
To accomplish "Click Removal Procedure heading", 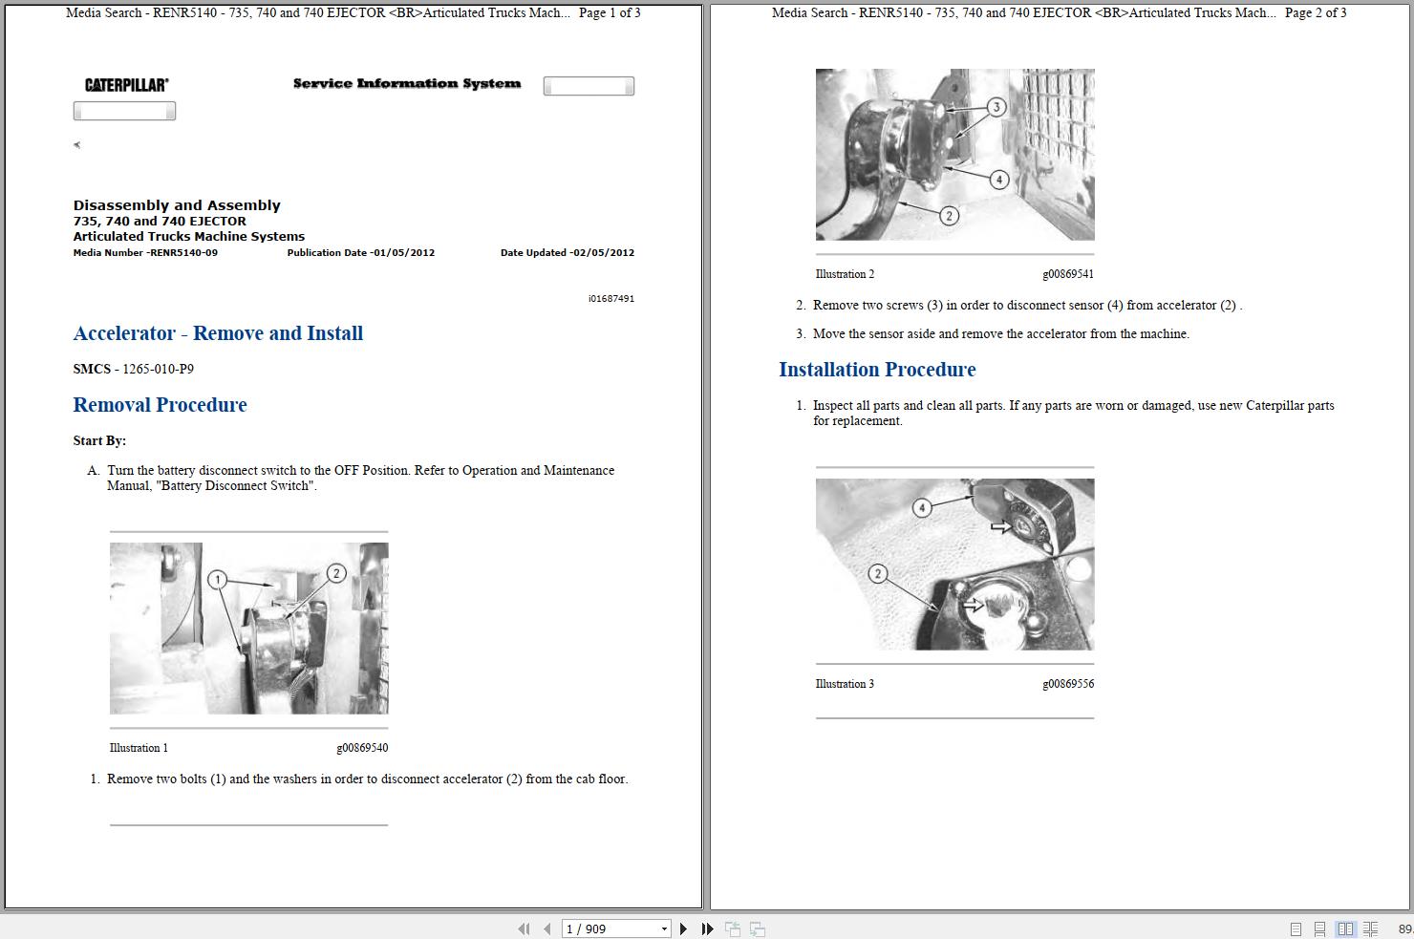I will point(160,405).
